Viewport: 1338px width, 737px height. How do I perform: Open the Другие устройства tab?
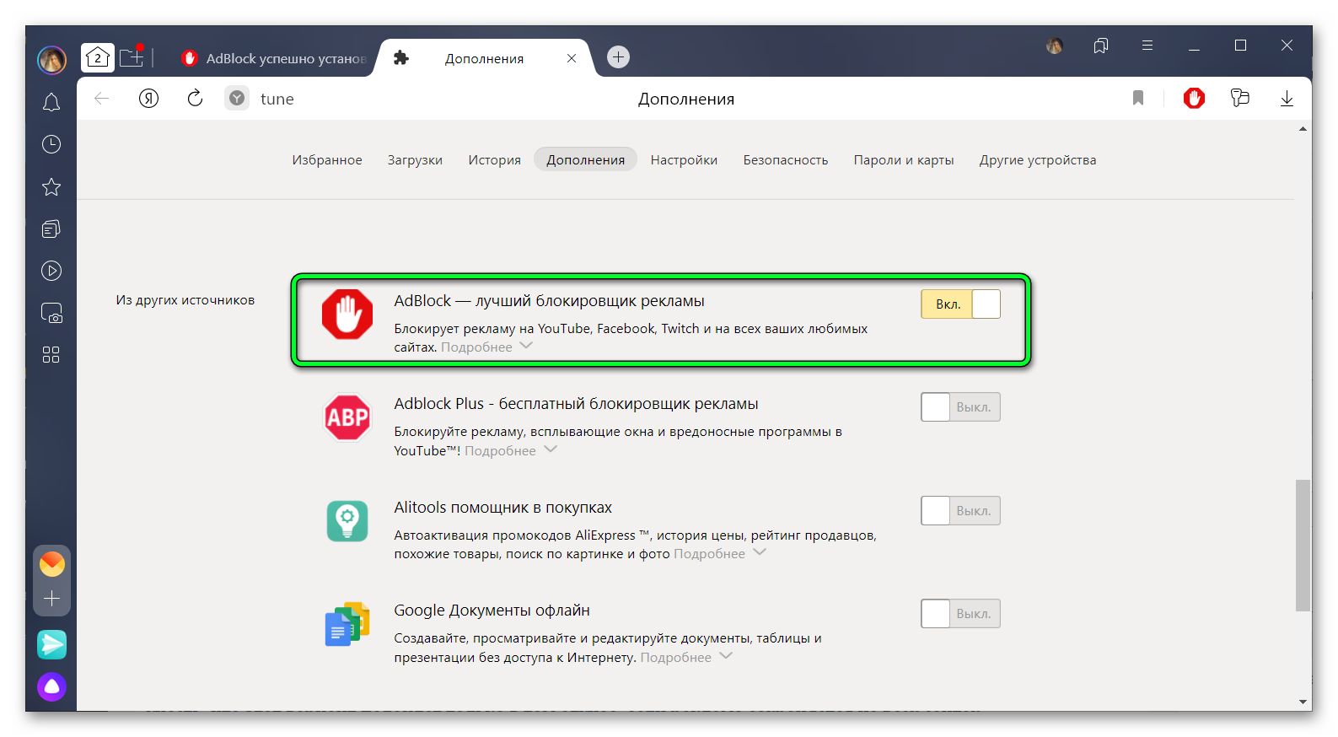1038,160
